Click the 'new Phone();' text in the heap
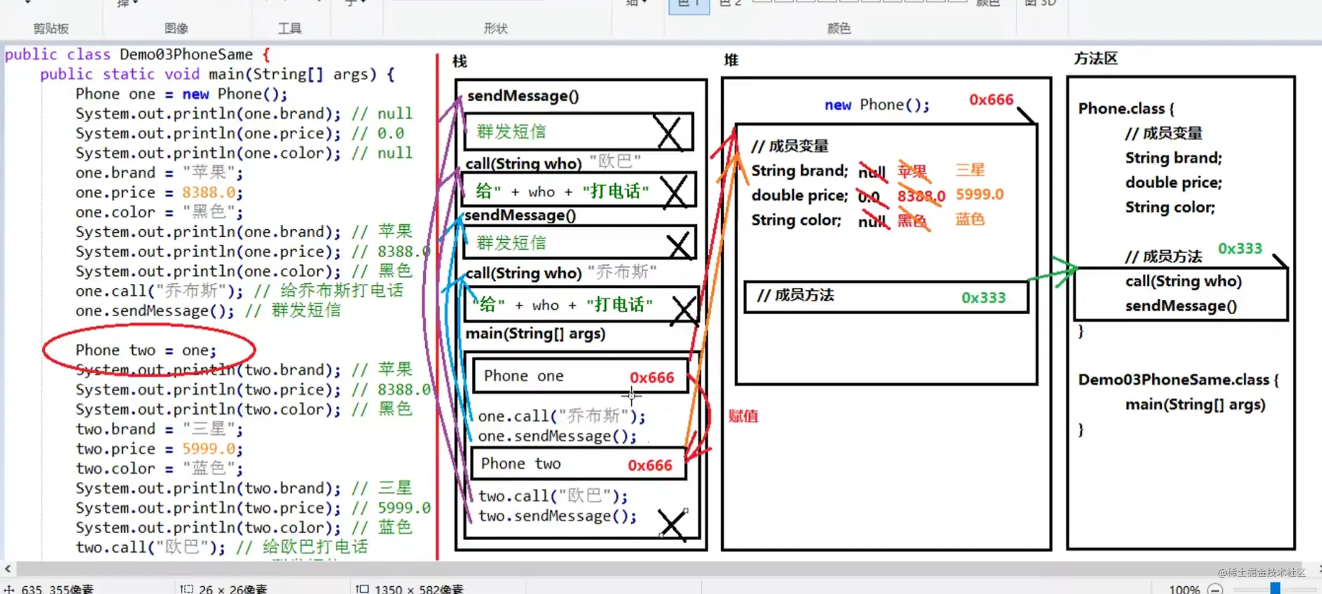The width and height of the screenshot is (1322, 594). pos(877,105)
